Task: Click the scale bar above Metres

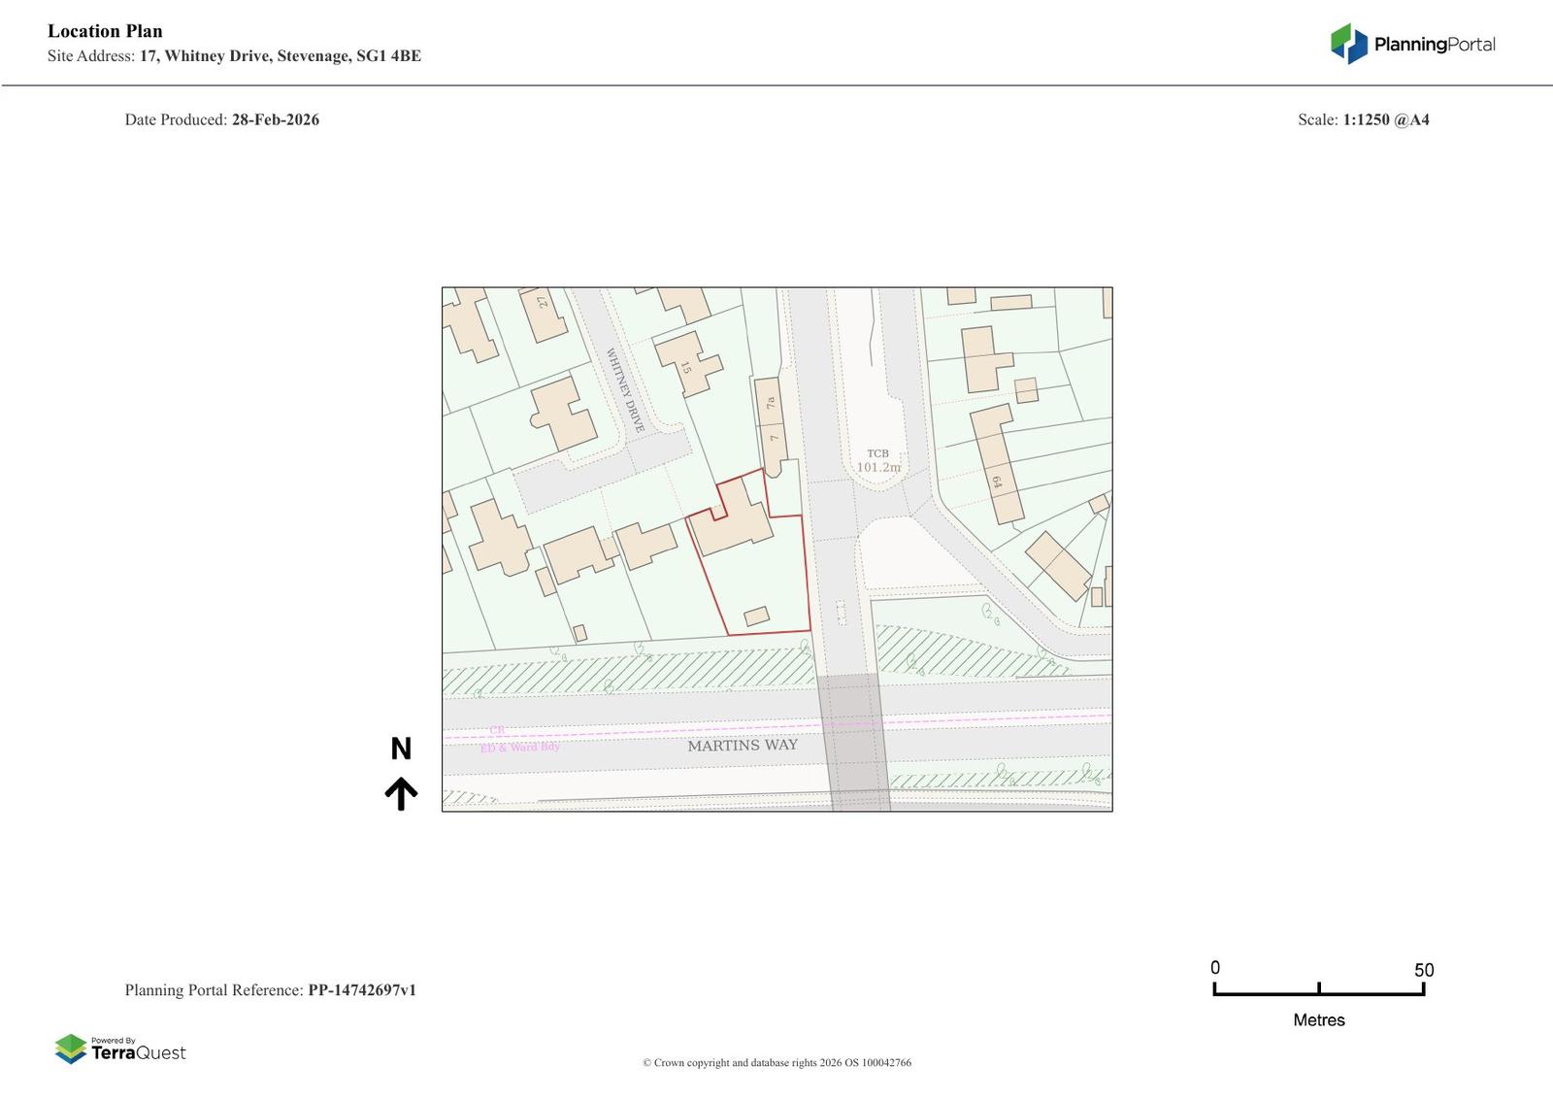Action: tap(1318, 989)
